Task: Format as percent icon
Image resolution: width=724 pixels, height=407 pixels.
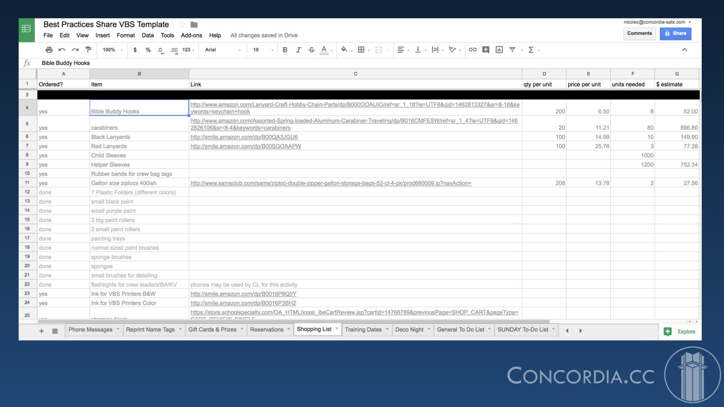Action: click(x=148, y=50)
